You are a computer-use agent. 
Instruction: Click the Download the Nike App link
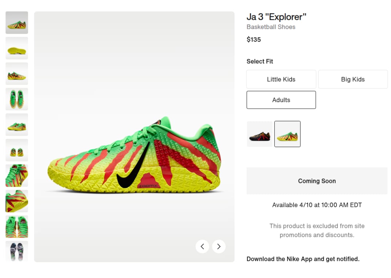(x=303, y=259)
